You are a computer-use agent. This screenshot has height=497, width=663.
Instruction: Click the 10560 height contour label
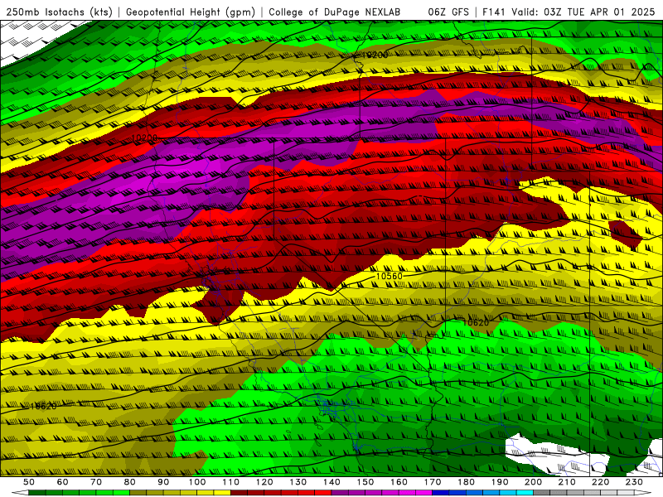pyautogui.click(x=389, y=276)
